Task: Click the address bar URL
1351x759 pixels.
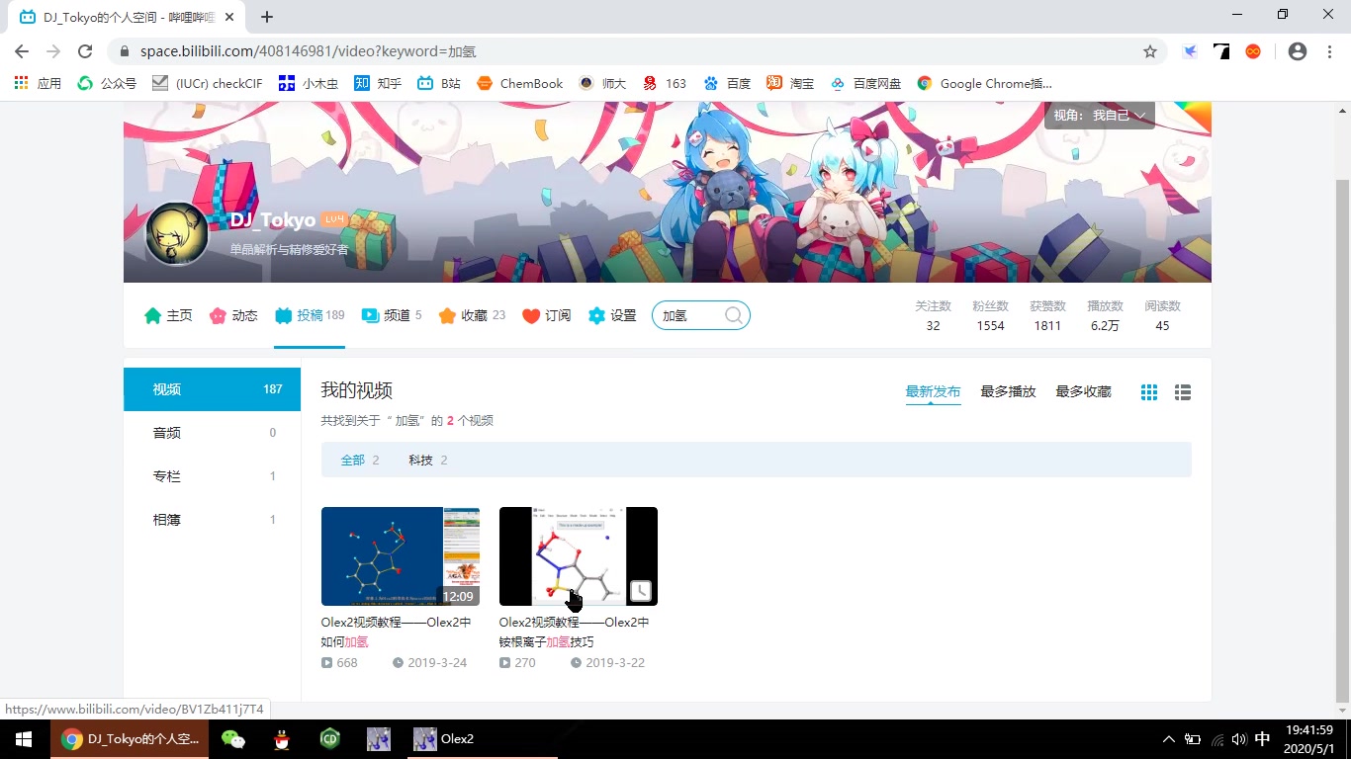Action: (x=309, y=51)
